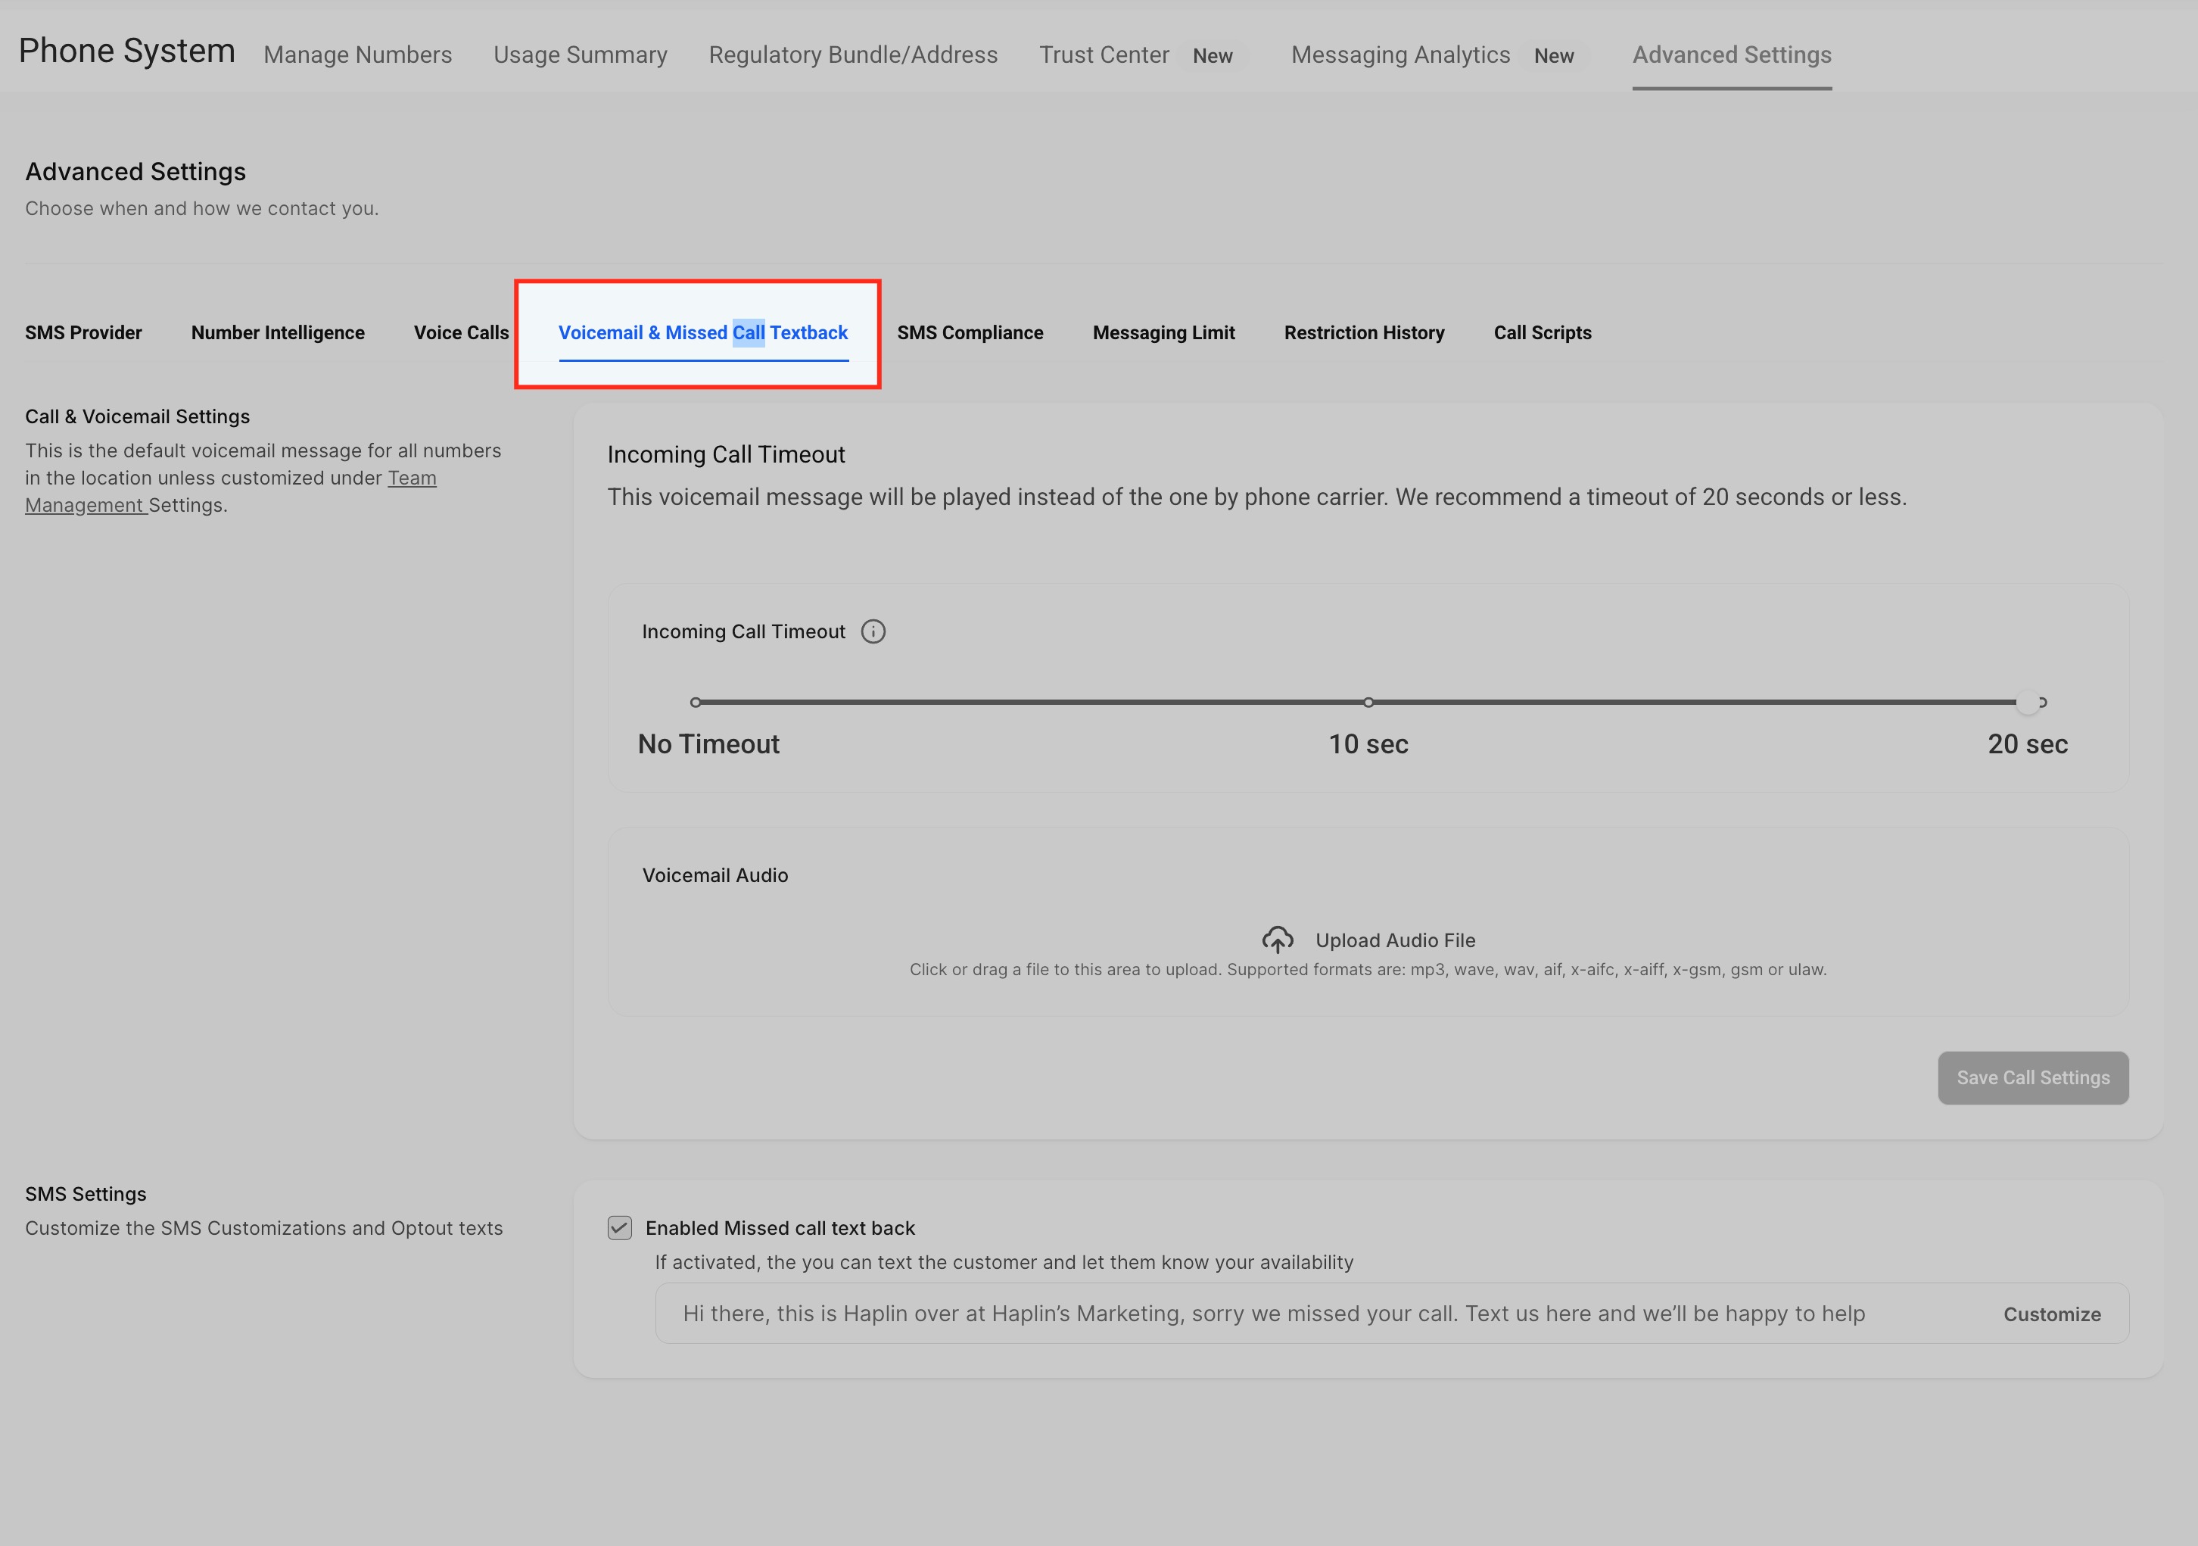2198x1546 pixels.
Task: Click the Incoming Call Timeout info icon
Action: pos(872,631)
